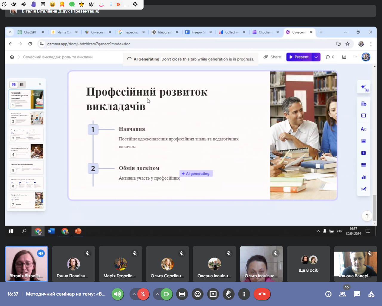
Task: Open the Gamma analytics chart icon
Action: 344,57
